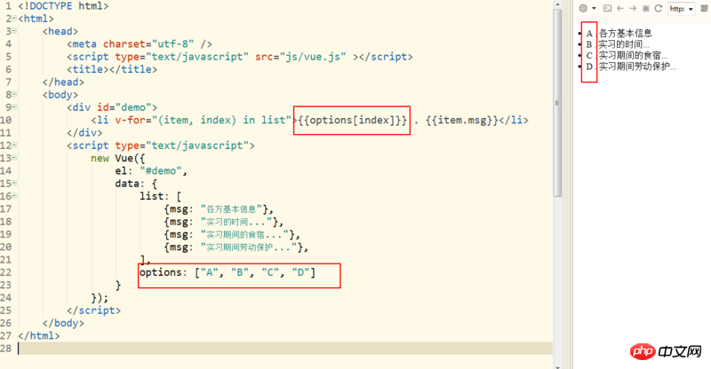Image resolution: width=711 pixels, height=369 pixels.
Task: Collapse the script fold on line 12
Action: tap(14, 145)
